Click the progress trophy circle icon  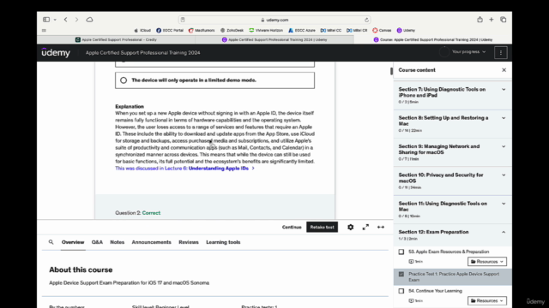[444, 52]
